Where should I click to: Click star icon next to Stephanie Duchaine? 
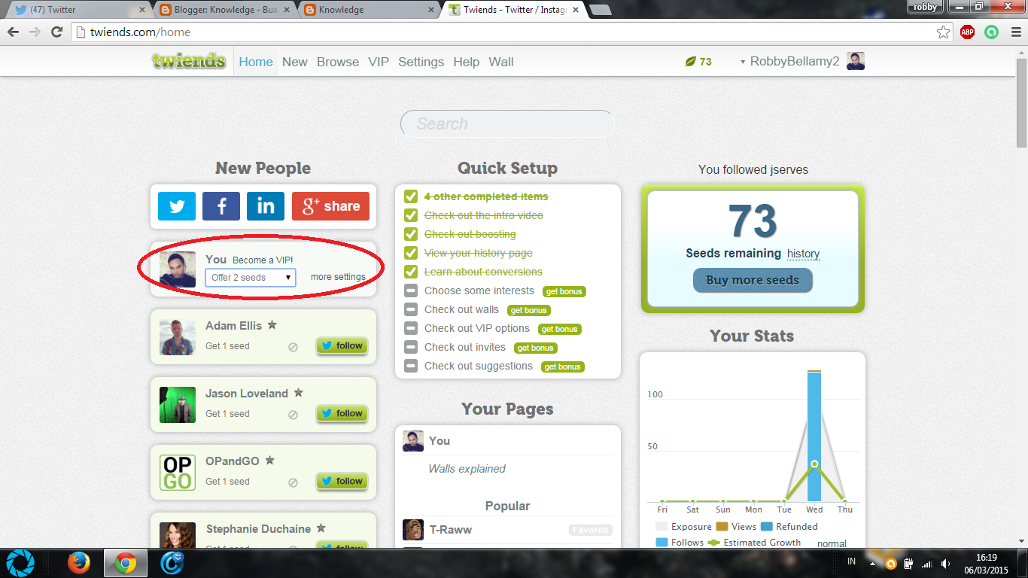(x=321, y=528)
